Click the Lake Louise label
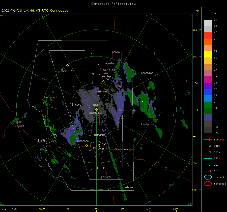Viewport: 227px width, 212px height. (x=19, y=124)
